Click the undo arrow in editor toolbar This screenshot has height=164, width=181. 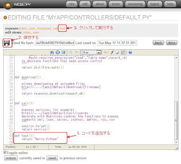[x=70, y=52]
